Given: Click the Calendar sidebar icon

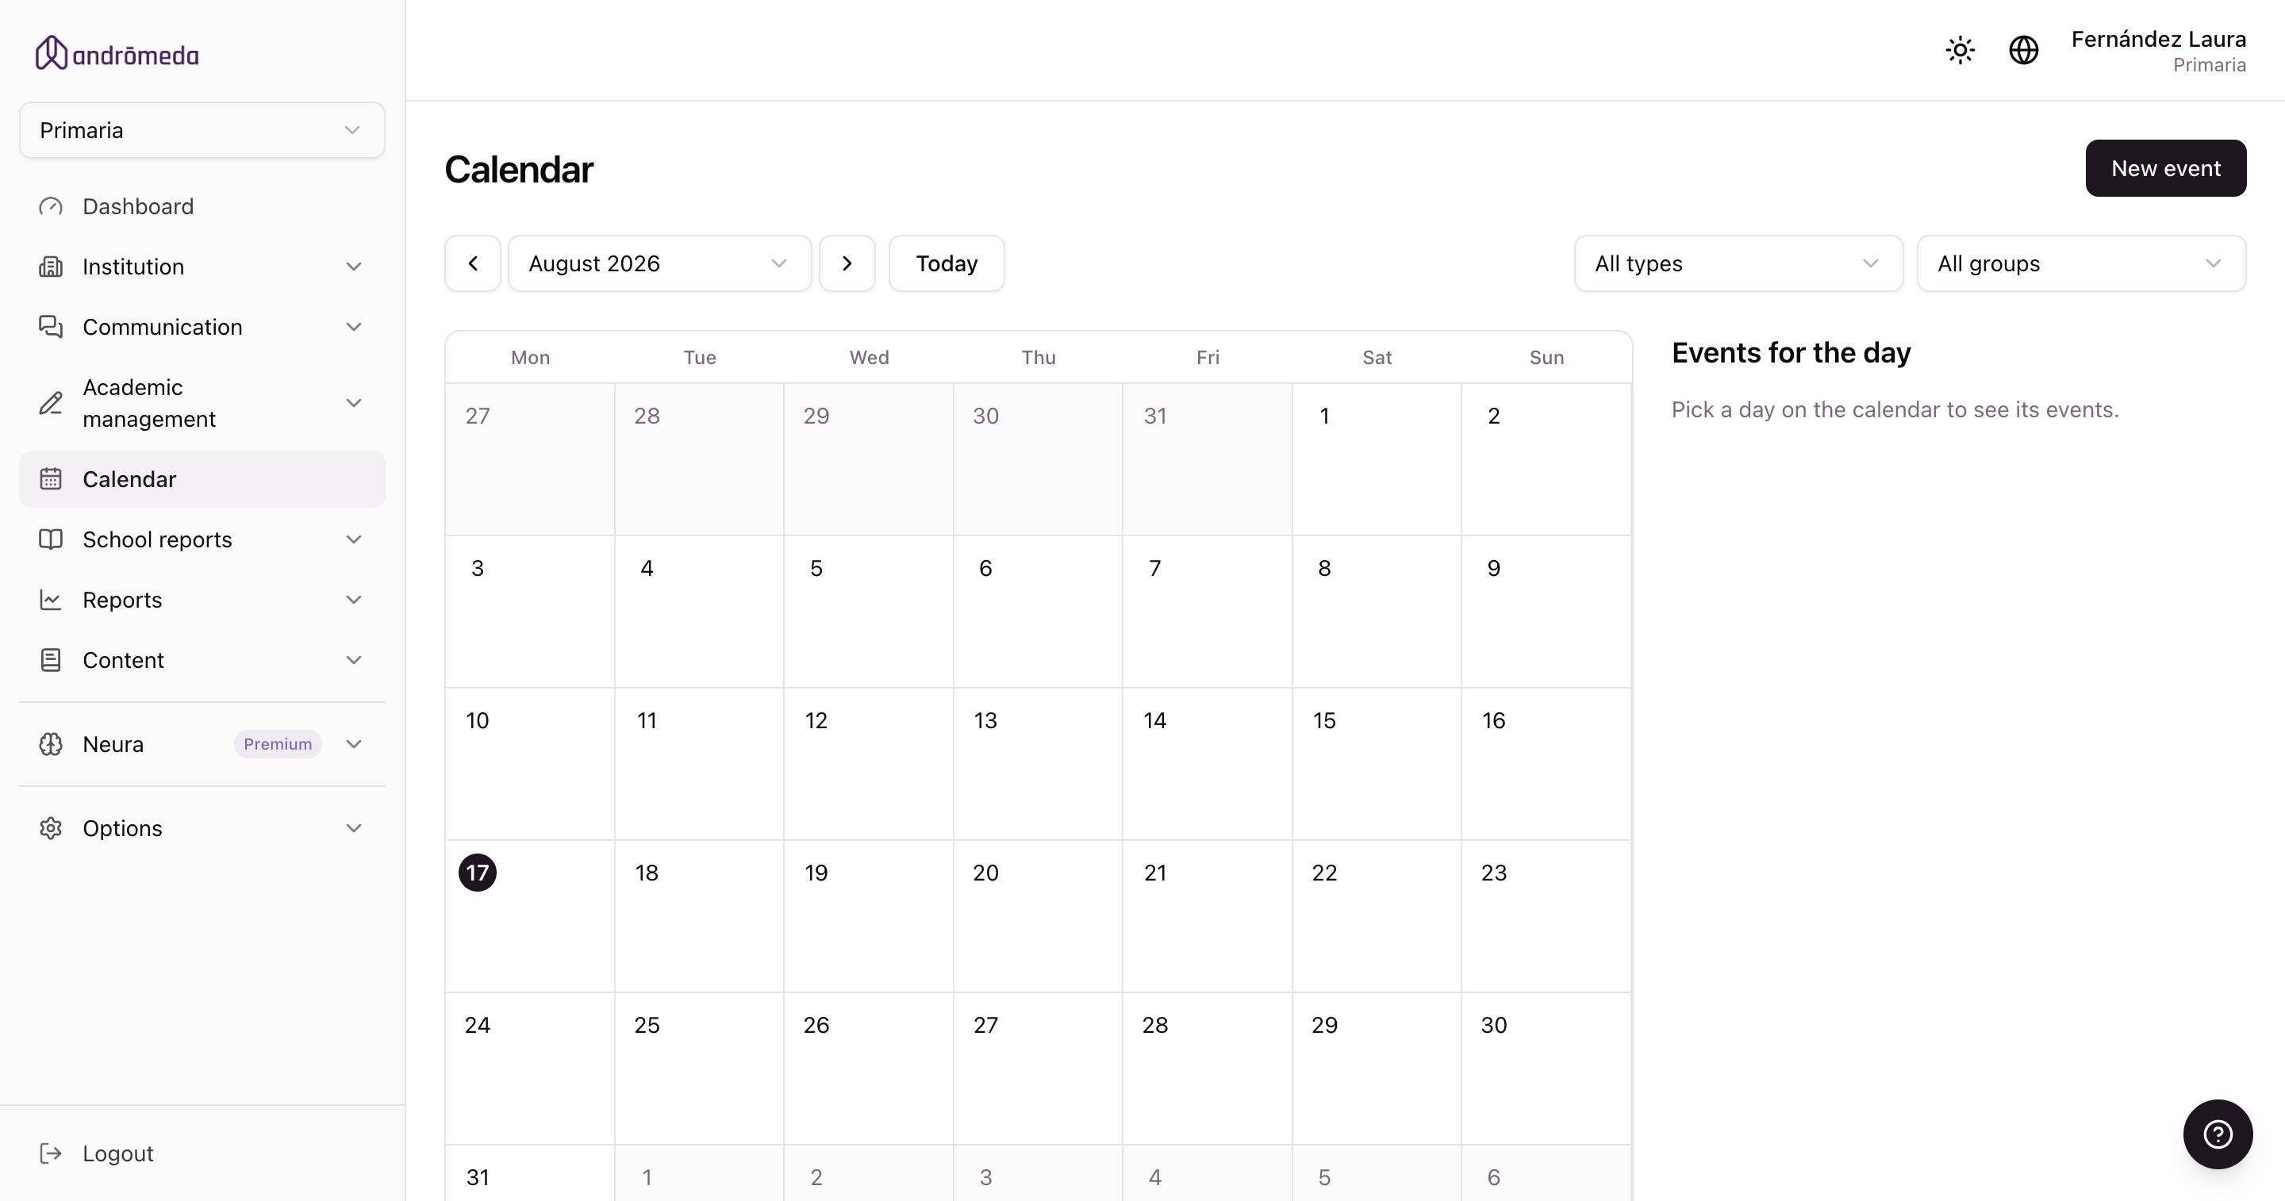Looking at the screenshot, I should point(51,479).
